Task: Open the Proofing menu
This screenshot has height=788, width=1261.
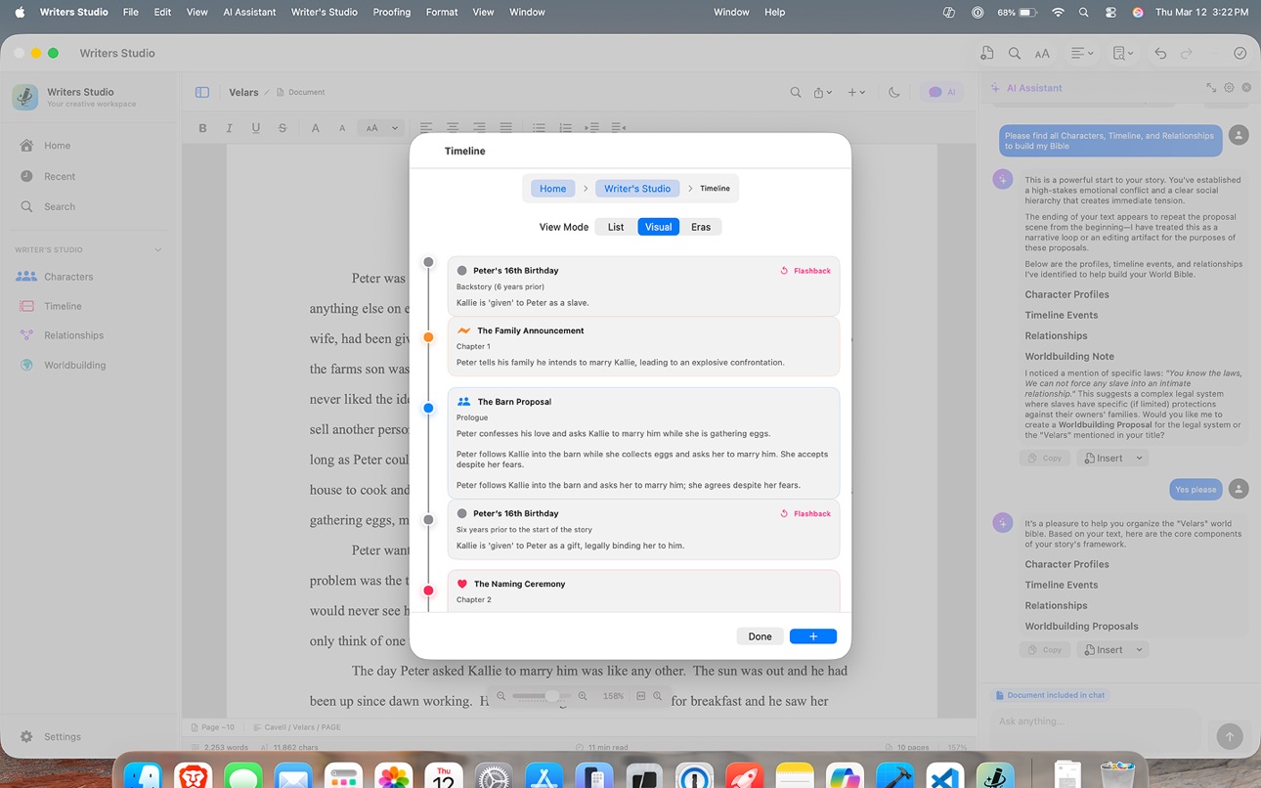Action: click(x=392, y=12)
